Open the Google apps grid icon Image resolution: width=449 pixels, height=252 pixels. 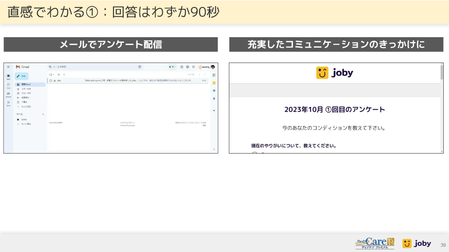[x=193, y=67]
